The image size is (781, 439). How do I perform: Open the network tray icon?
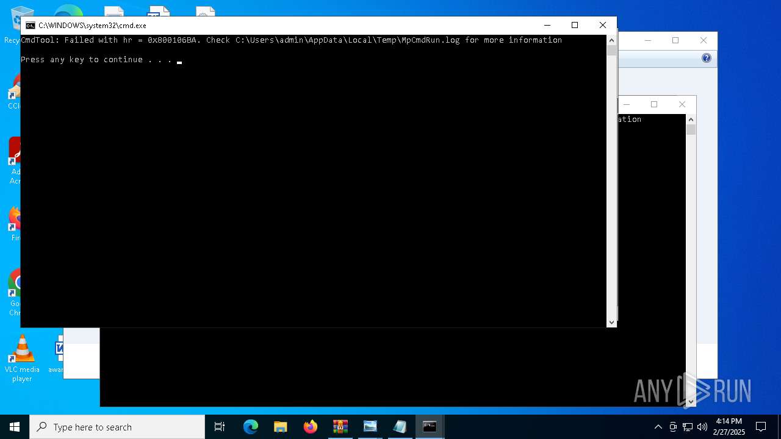click(x=688, y=427)
